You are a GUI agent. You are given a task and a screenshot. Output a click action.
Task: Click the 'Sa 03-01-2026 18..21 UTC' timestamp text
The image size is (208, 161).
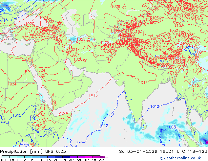pyautogui.click(x=153, y=151)
